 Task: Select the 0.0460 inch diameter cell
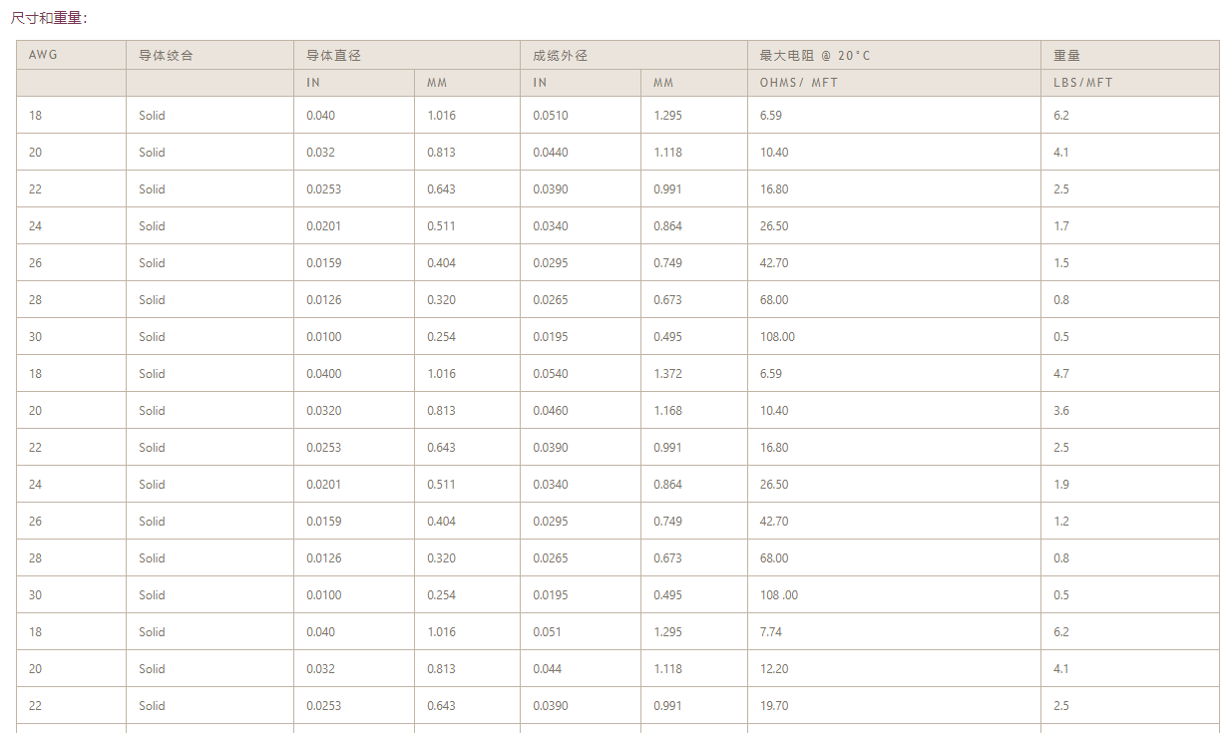click(550, 411)
